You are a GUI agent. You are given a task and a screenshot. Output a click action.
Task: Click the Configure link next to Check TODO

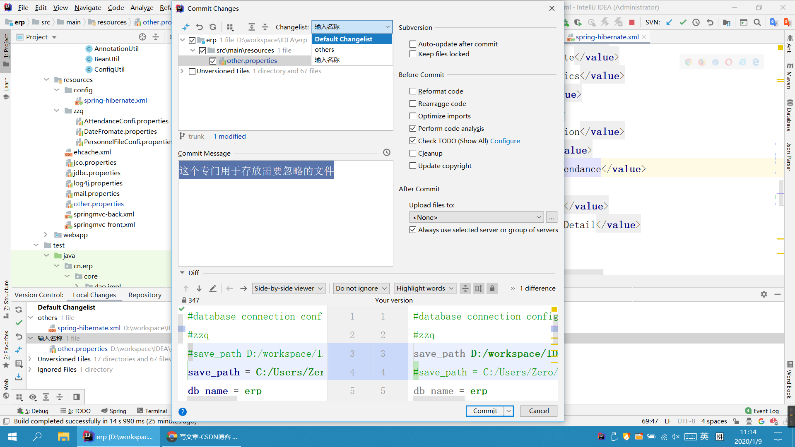(x=505, y=141)
